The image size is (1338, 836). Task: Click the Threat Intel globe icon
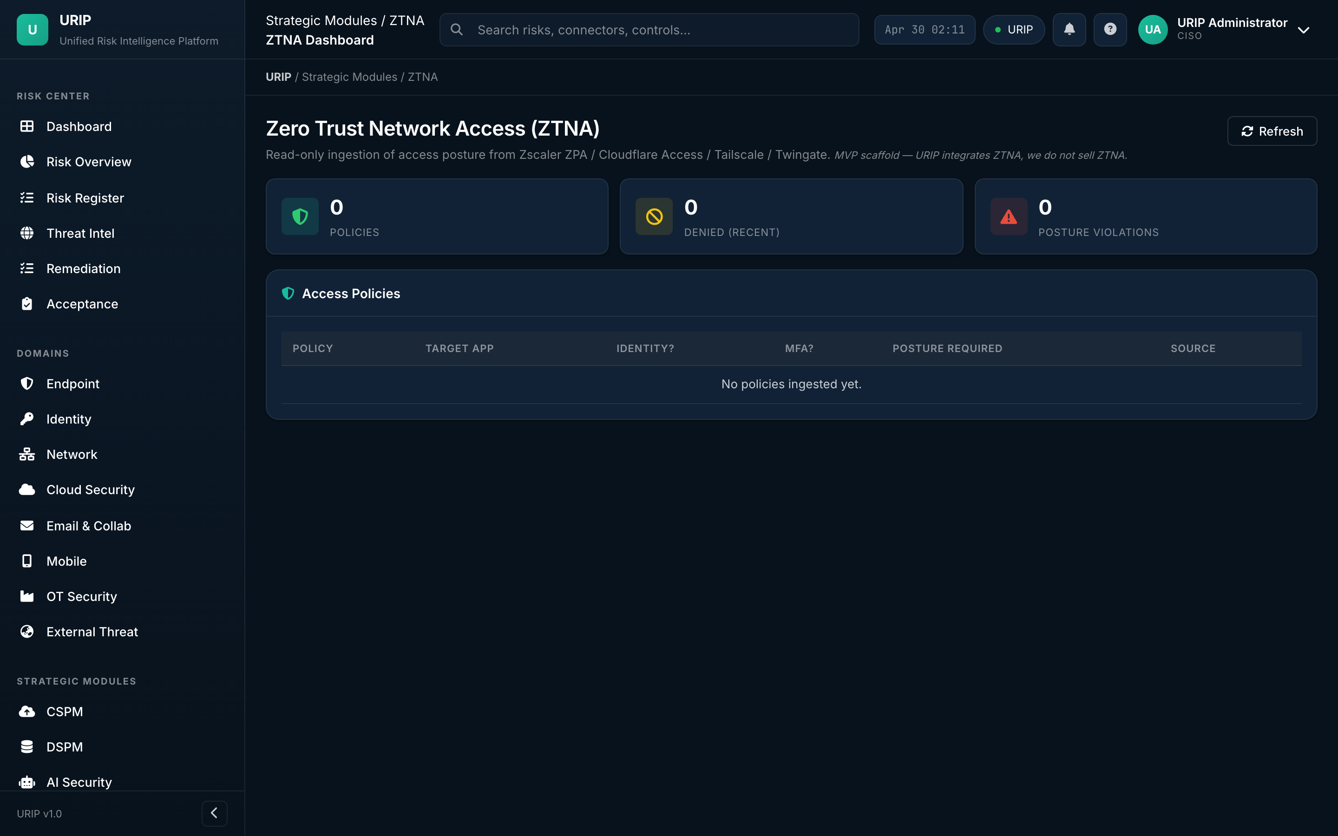click(x=26, y=233)
